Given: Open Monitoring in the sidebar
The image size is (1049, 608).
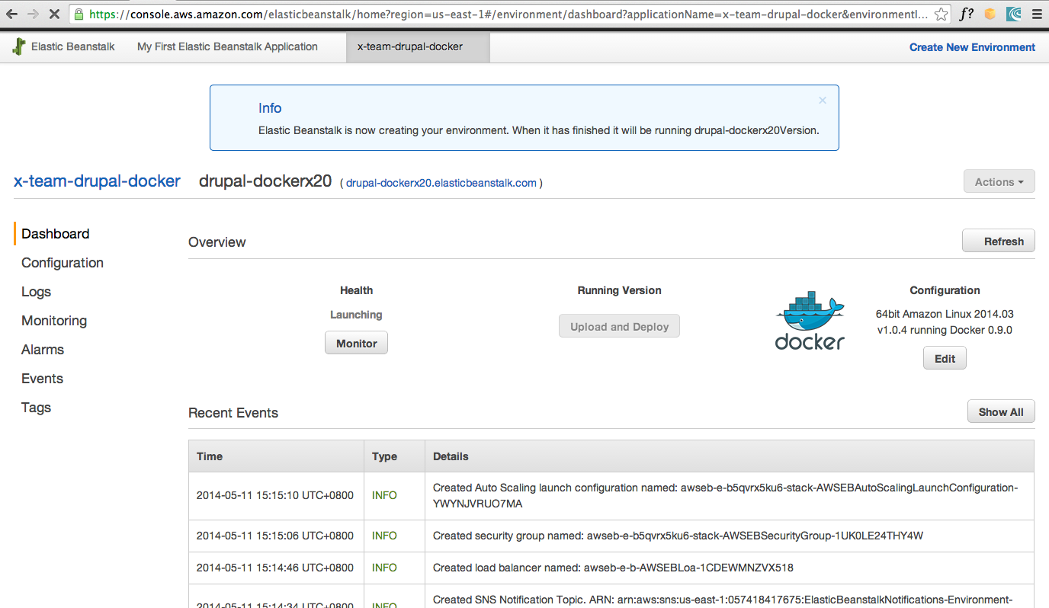Looking at the screenshot, I should coord(54,321).
